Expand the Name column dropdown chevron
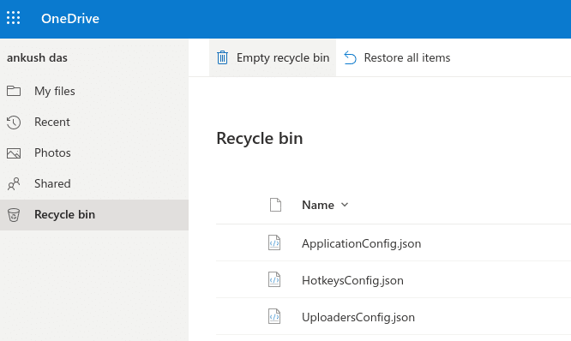The image size is (571, 341). pos(345,205)
